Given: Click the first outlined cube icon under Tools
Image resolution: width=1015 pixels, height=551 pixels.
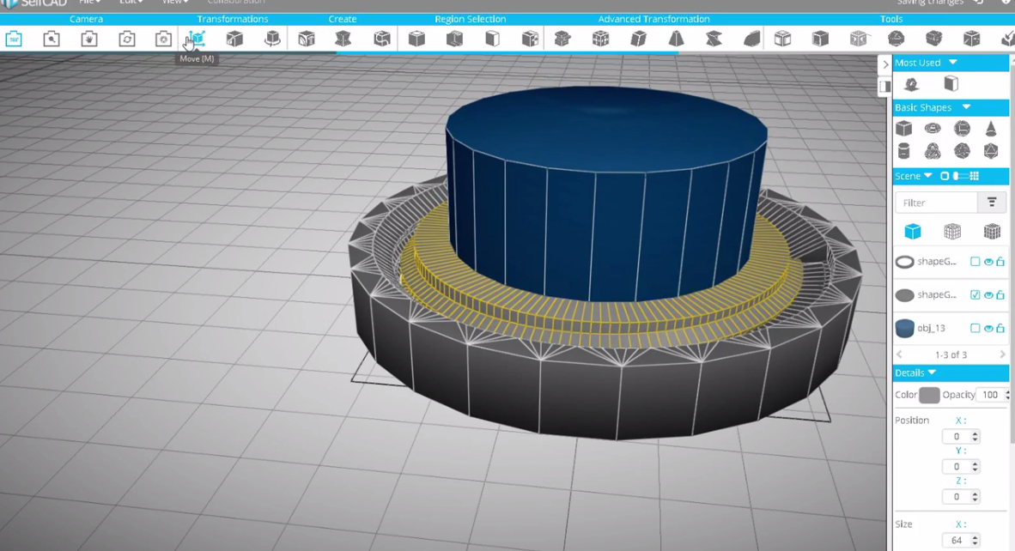Looking at the screenshot, I should tap(782, 39).
